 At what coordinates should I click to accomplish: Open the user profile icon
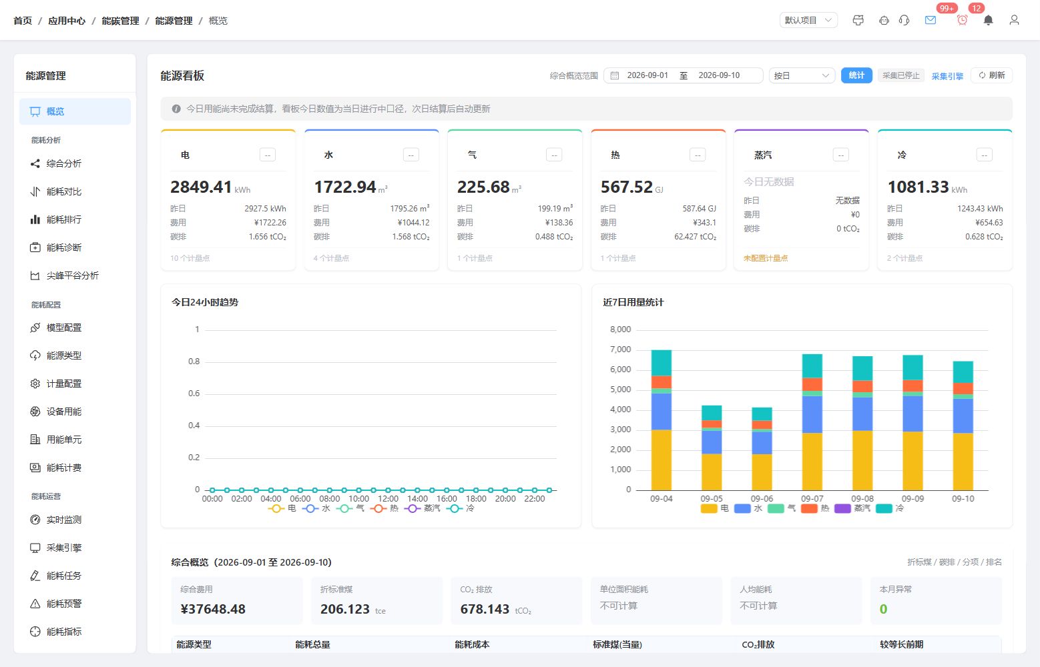[1014, 20]
